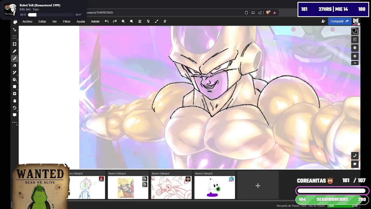
Task: Select the Move tool
Action: [x=14, y=30]
